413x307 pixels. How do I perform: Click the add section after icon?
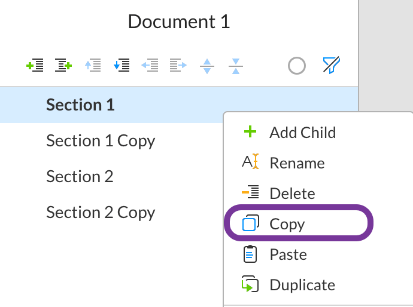tap(63, 66)
